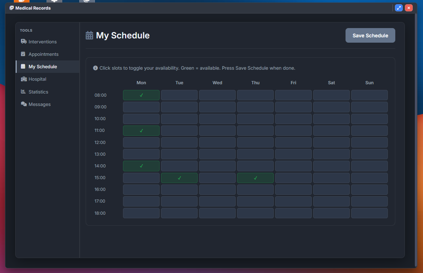Click the Hospital building icon
Image resolution: width=423 pixels, height=273 pixels.
24,79
